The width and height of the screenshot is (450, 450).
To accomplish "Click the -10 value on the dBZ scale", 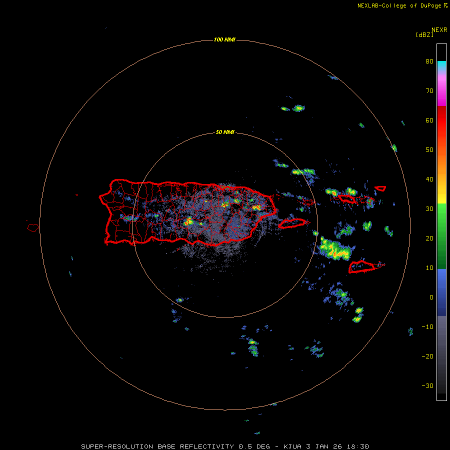I will [x=427, y=327].
